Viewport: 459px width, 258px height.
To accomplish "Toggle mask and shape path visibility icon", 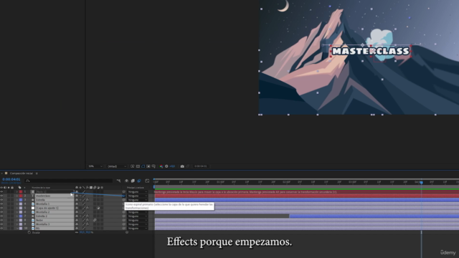I will [x=143, y=166].
